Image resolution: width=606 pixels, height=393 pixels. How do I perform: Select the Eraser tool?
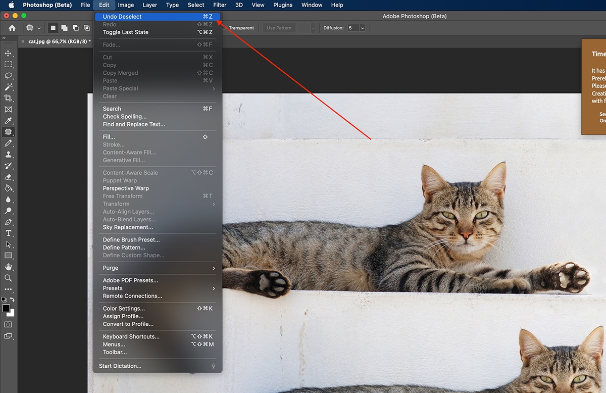pyautogui.click(x=8, y=177)
